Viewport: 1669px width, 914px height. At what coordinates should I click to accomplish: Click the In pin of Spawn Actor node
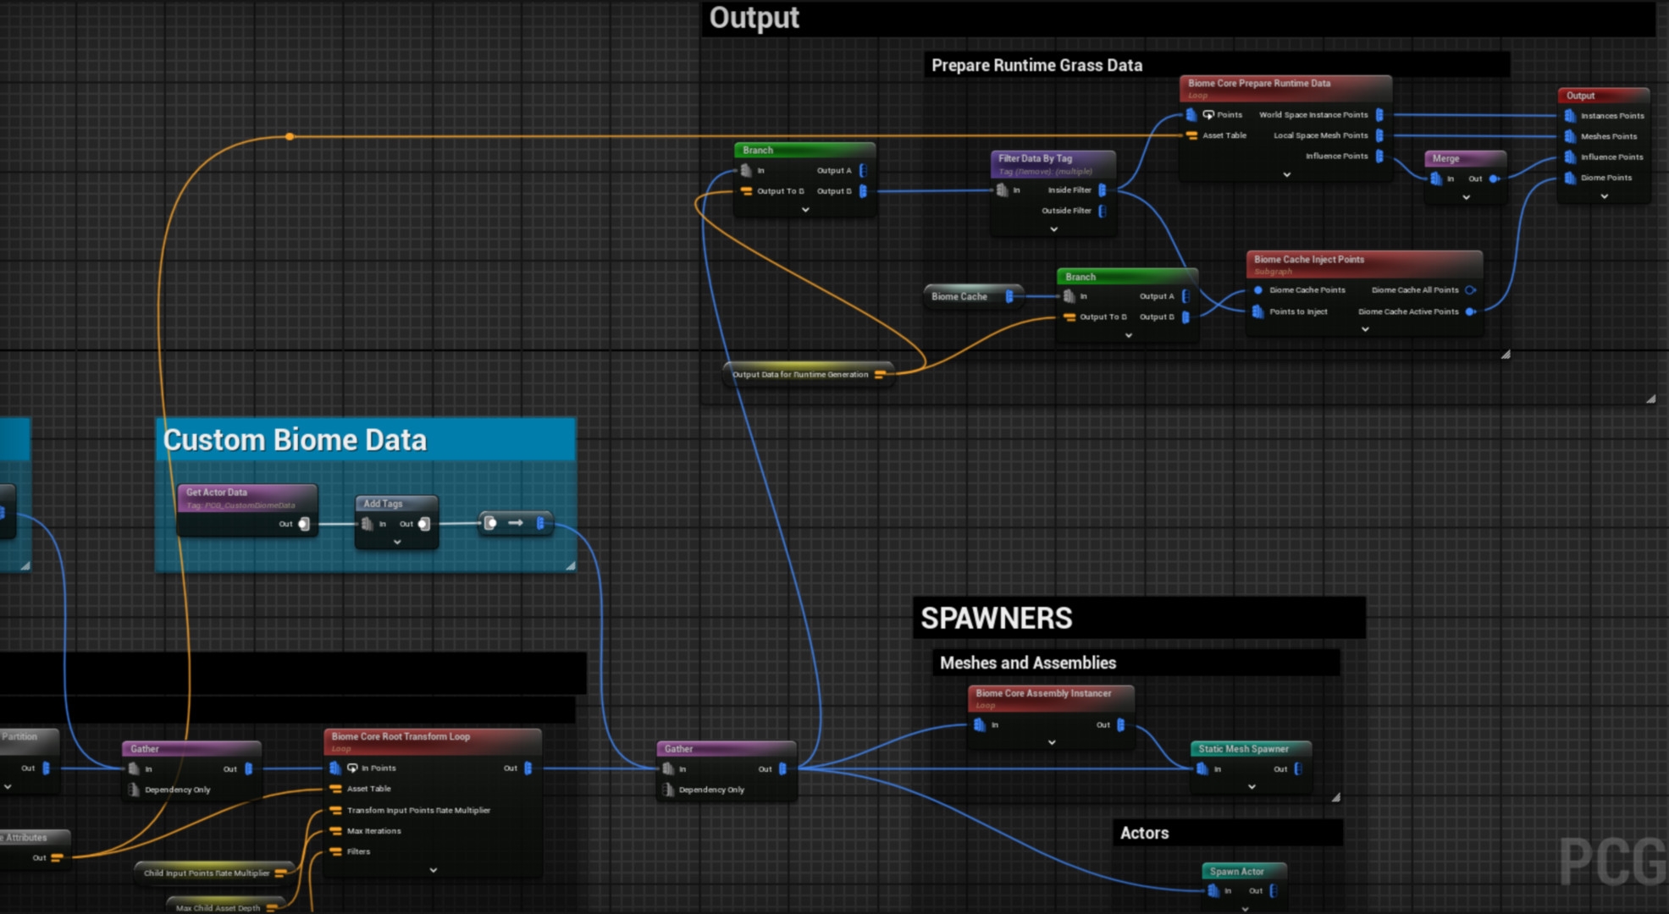click(1213, 890)
